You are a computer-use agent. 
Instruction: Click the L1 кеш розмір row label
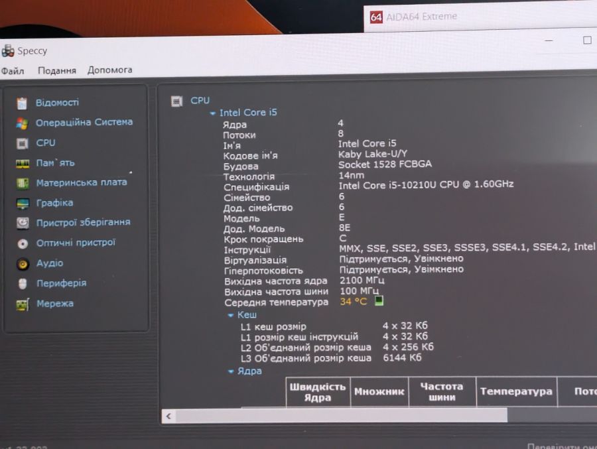point(273,327)
